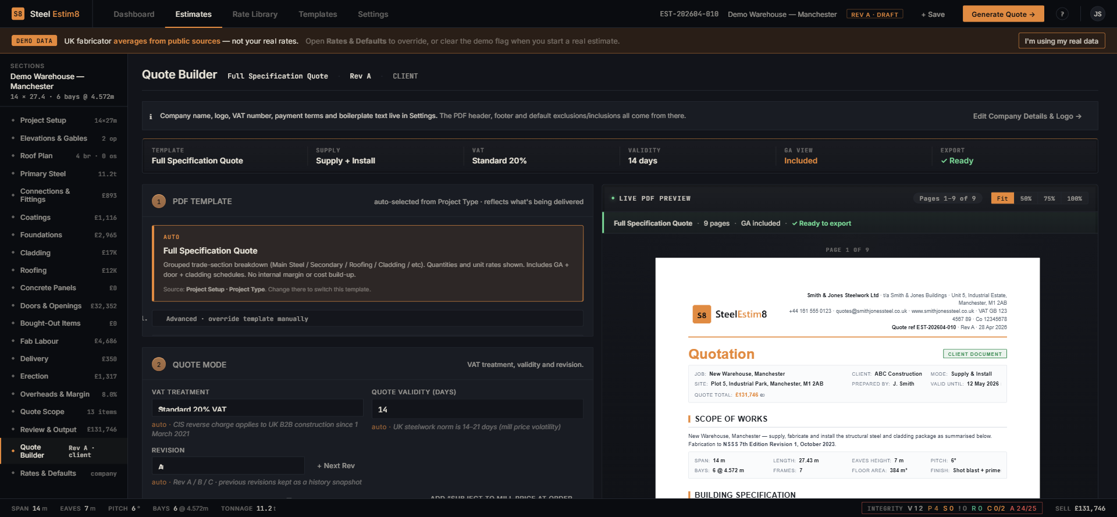
Task: Click the Steel Estim8 S8 logo icon
Action: 18,14
